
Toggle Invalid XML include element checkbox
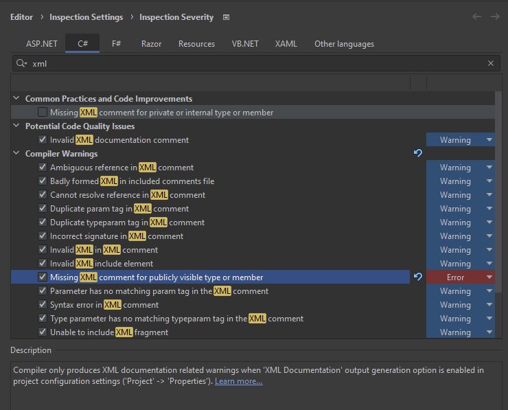pos(43,263)
